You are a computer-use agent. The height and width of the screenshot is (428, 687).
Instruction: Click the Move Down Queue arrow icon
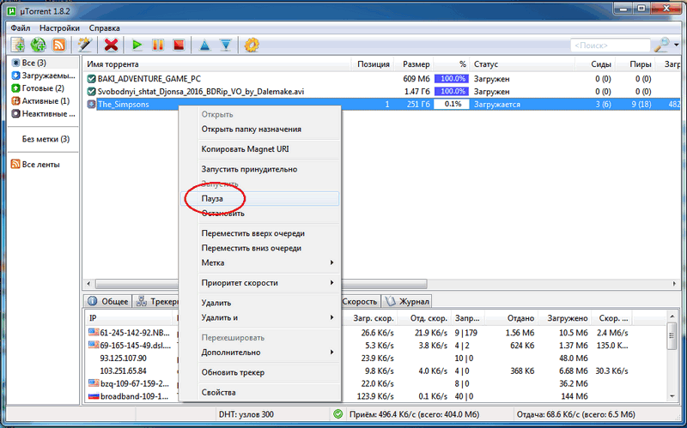[226, 45]
